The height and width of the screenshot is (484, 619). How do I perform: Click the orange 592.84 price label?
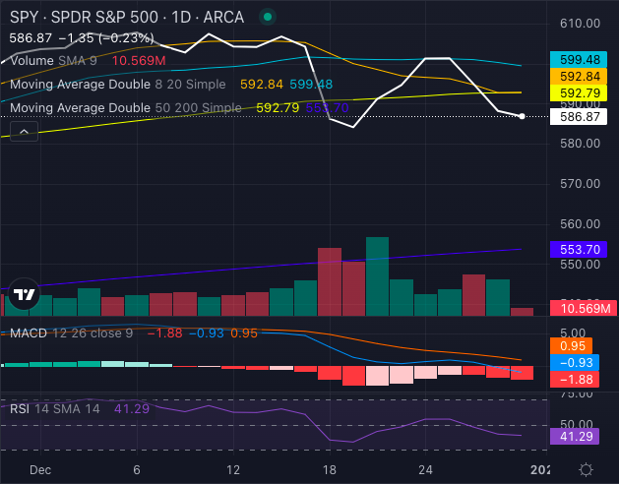tap(583, 77)
